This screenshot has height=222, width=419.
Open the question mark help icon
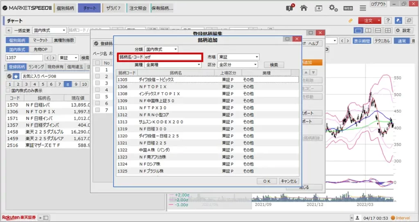(388, 20)
